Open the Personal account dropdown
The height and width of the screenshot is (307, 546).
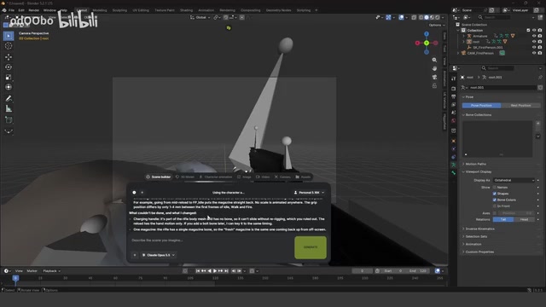309,193
